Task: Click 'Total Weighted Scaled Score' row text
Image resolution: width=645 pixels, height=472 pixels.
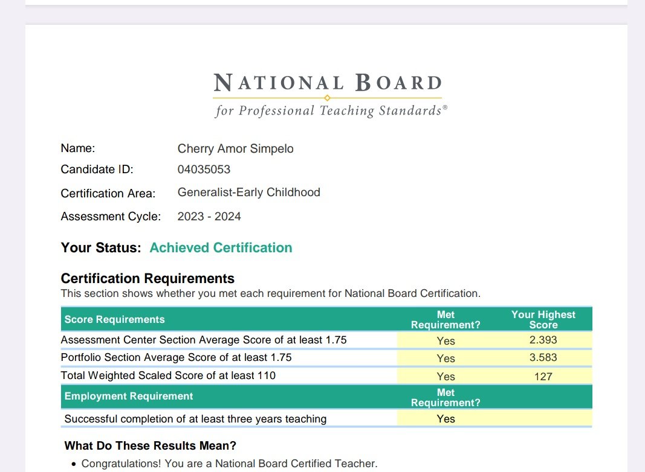Action: pyautogui.click(x=168, y=375)
